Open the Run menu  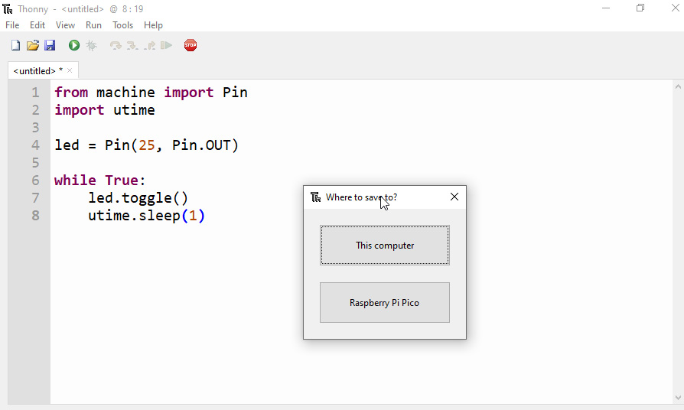point(93,25)
